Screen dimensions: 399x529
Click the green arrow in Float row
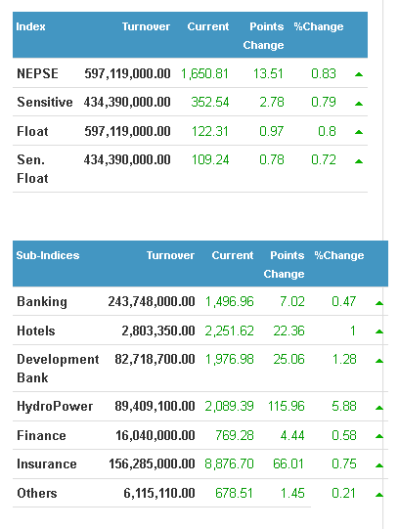point(359,132)
